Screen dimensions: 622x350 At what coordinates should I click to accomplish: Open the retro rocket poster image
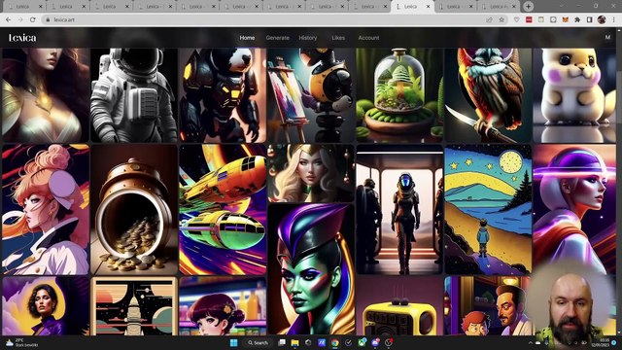pyautogui.click(x=134, y=306)
